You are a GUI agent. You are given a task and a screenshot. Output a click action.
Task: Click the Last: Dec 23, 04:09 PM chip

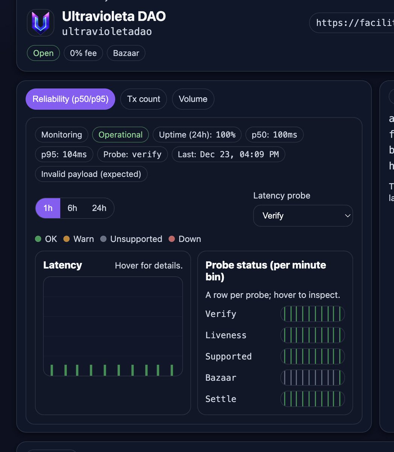(228, 154)
